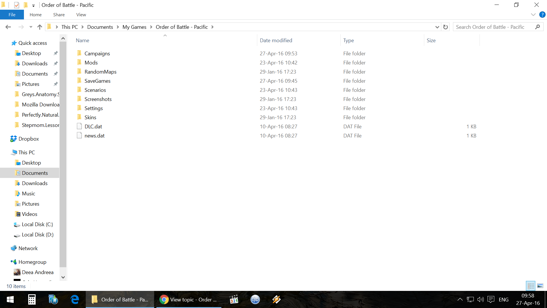Expand breadcrumb arrow after My Games
The image size is (547, 308).
click(x=151, y=27)
